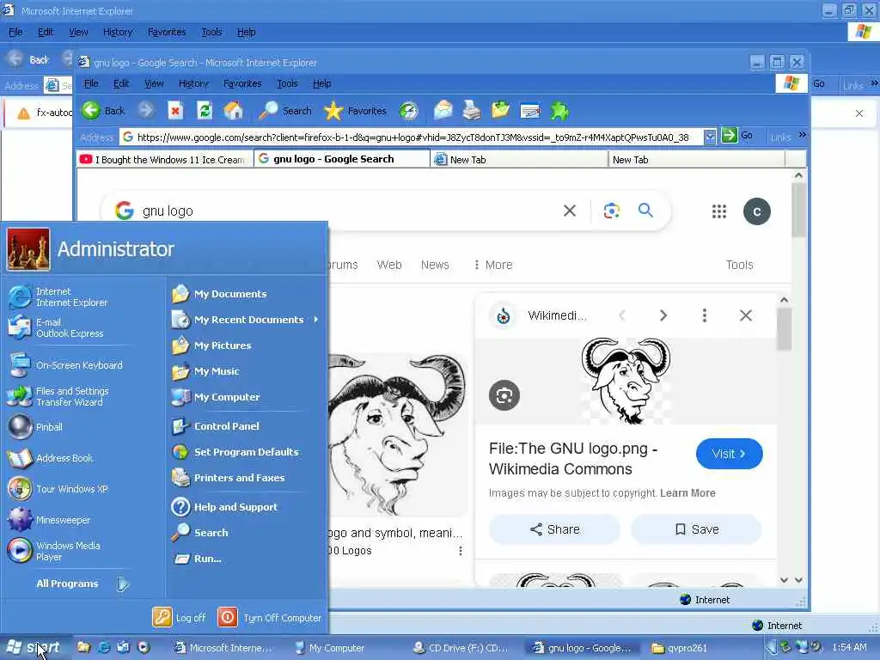Open Control Panel from Start menu
This screenshot has width=880, height=660.
pyautogui.click(x=216, y=426)
